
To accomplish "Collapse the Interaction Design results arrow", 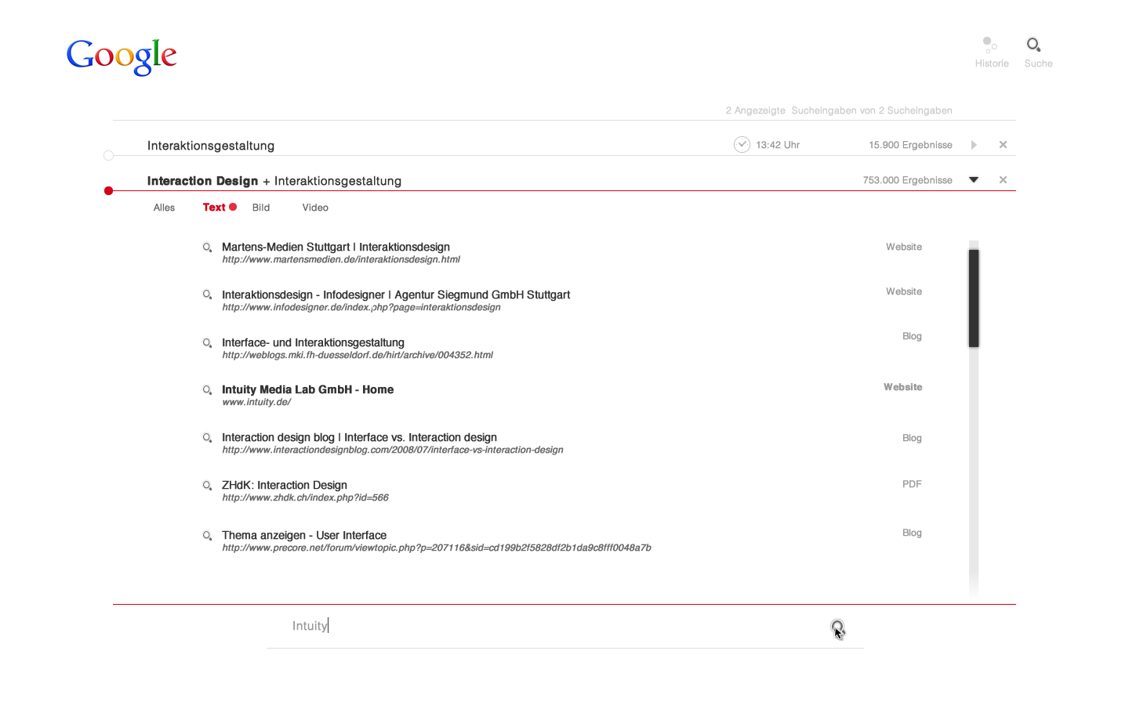I will [x=974, y=180].
